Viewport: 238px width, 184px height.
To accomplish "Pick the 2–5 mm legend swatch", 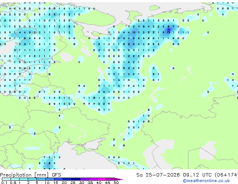I will click(32, 179).
